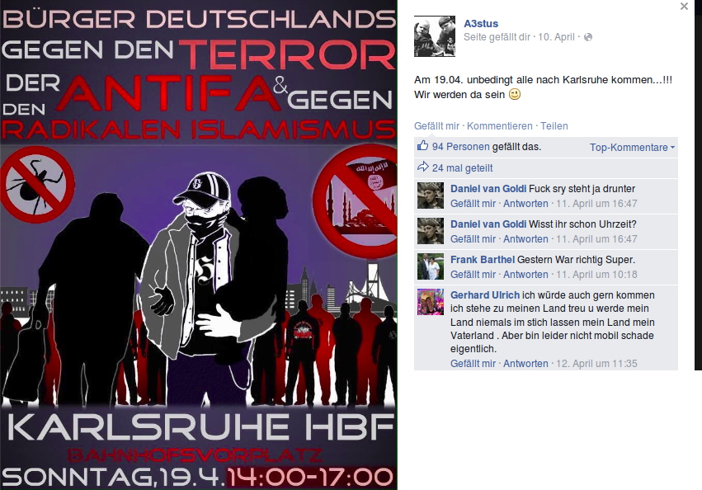
Task: Open the A3stus page name link
Action: pos(481,24)
